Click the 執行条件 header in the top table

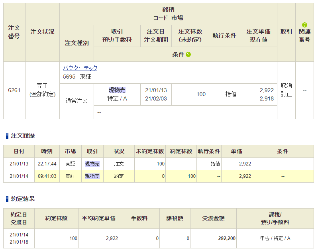[224, 35]
